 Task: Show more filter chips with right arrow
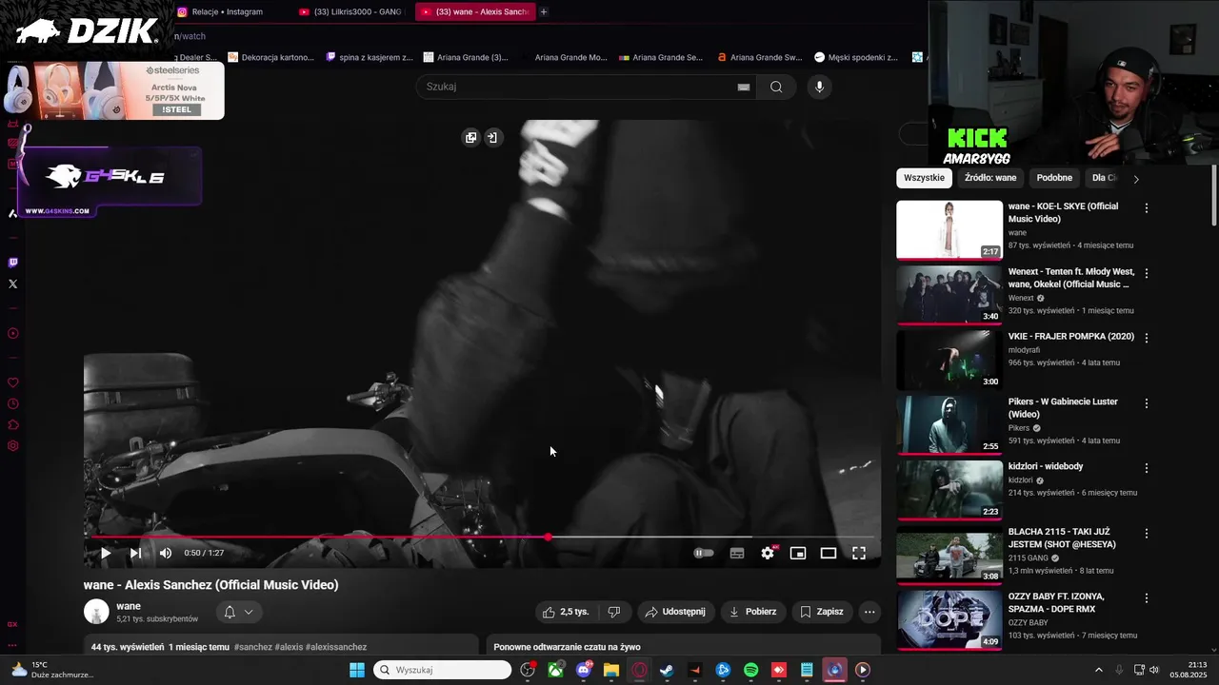click(1135, 178)
